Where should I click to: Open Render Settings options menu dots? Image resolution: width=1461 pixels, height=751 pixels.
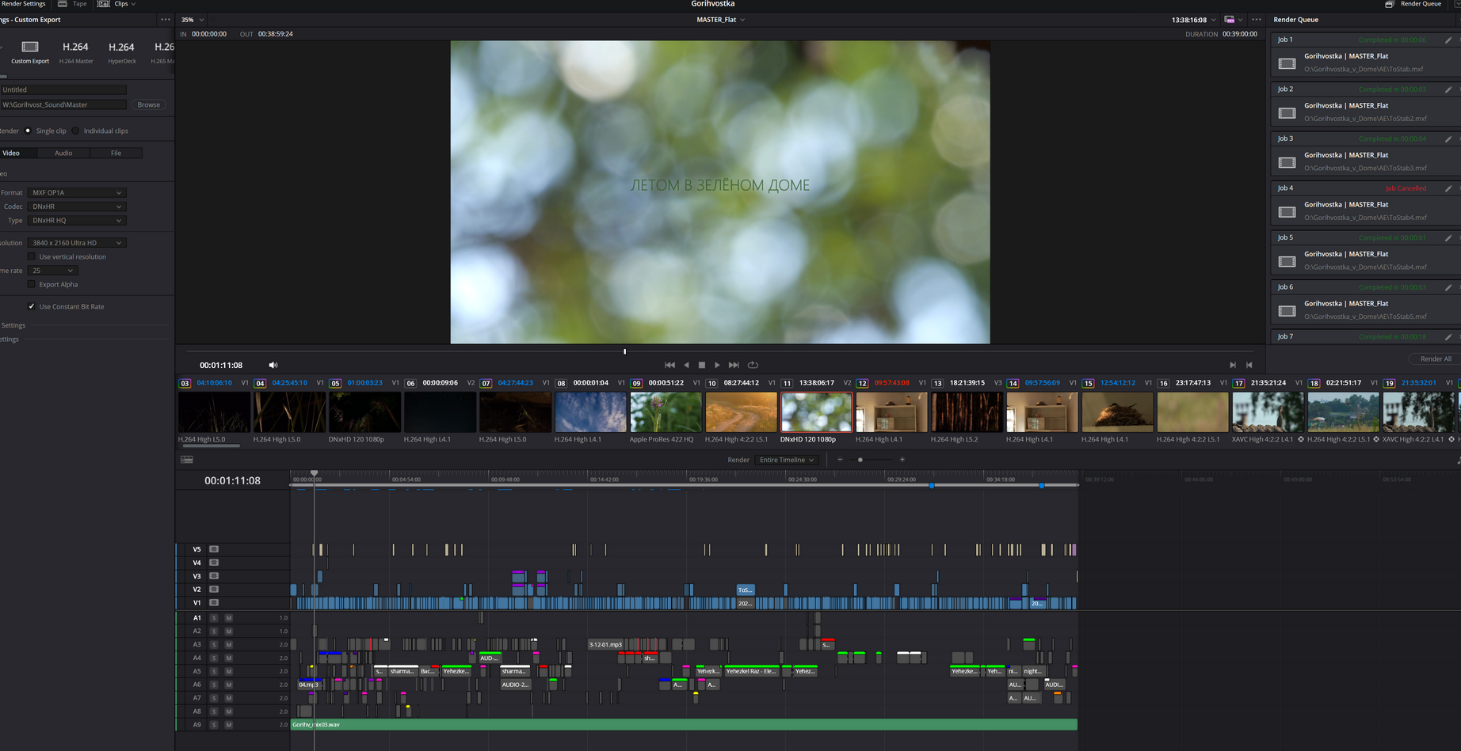(165, 20)
